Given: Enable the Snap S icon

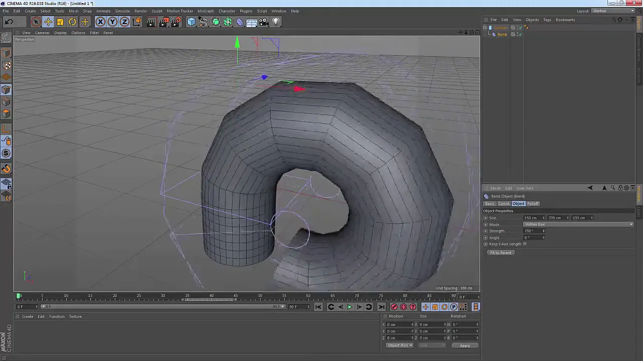Looking at the screenshot, I should pos(7,153).
